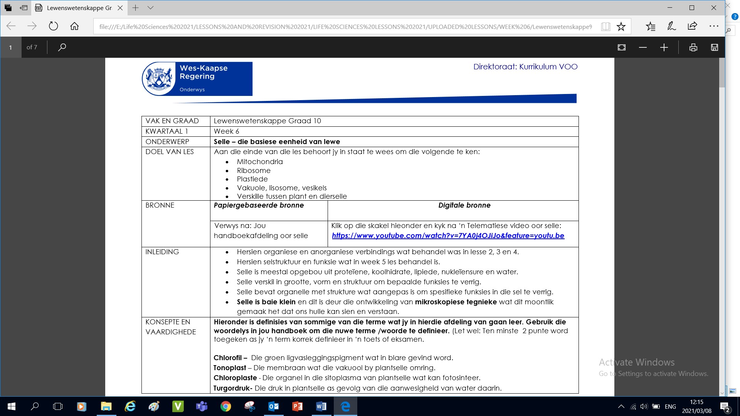Viewport: 740px width, 416px height.
Task: Close the Lewenswetenskappe tab
Action: [x=120, y=8]
